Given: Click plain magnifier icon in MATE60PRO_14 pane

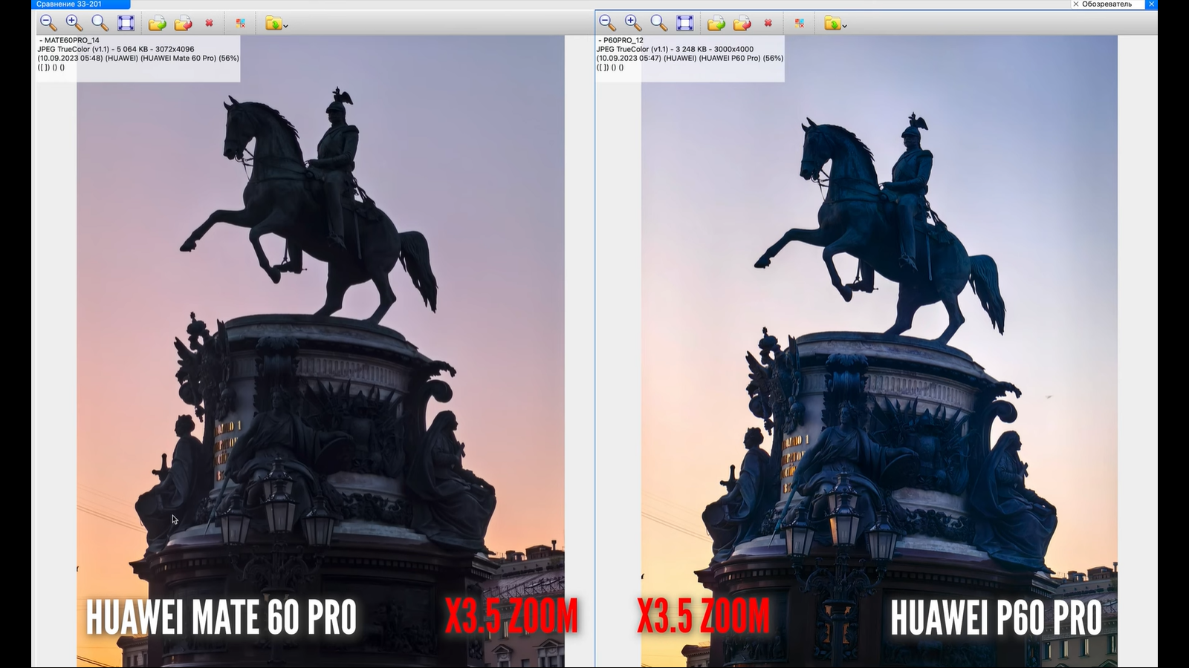Looking at the screenshot, I should [100, 23].
